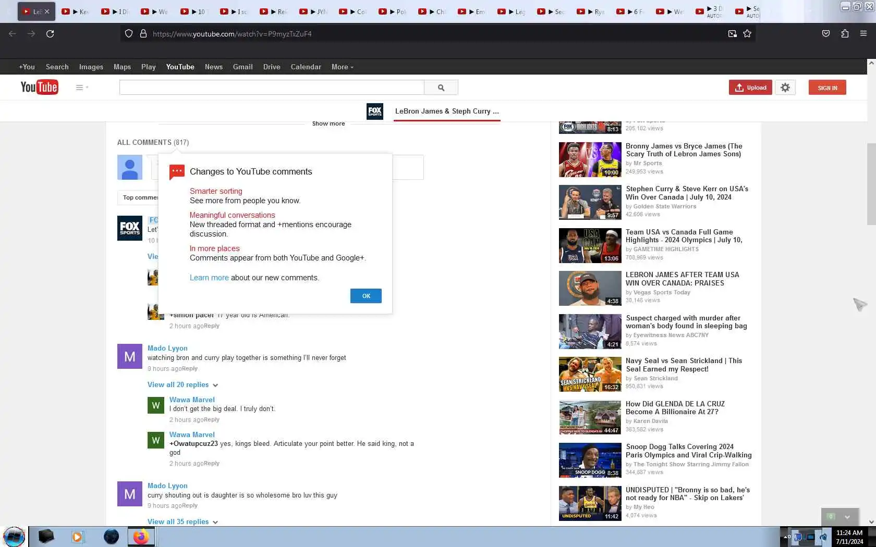Click the page vertical scrollbar thumb
Viewport: 876px width, 547px height.
click(871, 183)
